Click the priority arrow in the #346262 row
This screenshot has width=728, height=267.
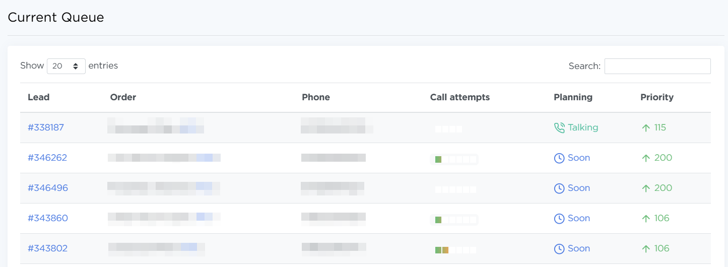(646, 158)
